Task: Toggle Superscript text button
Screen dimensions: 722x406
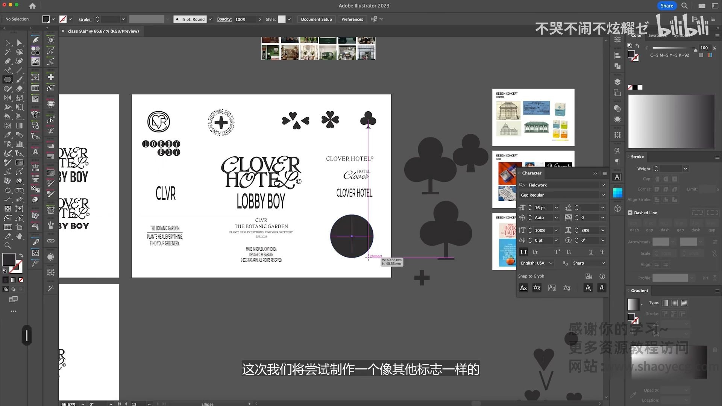Action: click(x=557, y=252)
